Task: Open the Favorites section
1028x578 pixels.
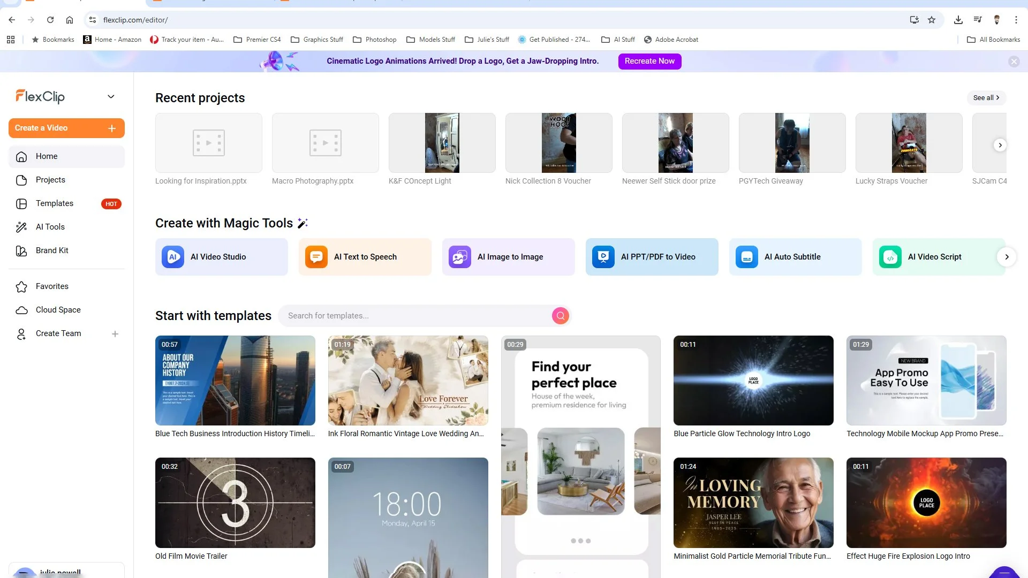Action: tap(52, 286)
